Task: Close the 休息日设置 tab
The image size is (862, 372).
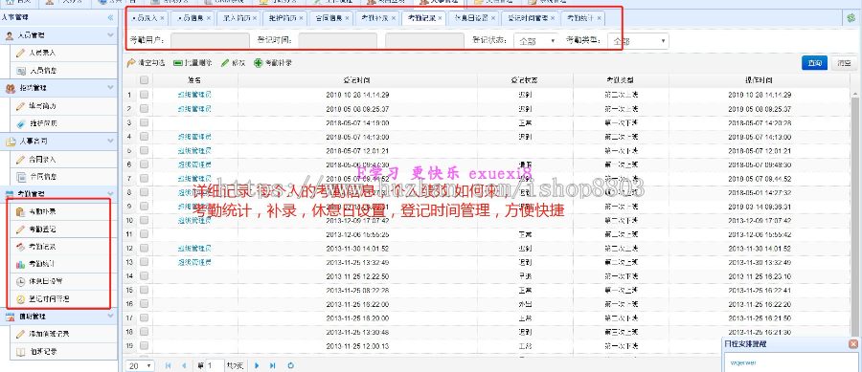Action: coord(493,18)
